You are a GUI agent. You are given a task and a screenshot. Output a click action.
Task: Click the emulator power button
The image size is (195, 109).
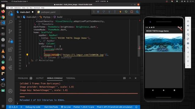coord(188,21)
